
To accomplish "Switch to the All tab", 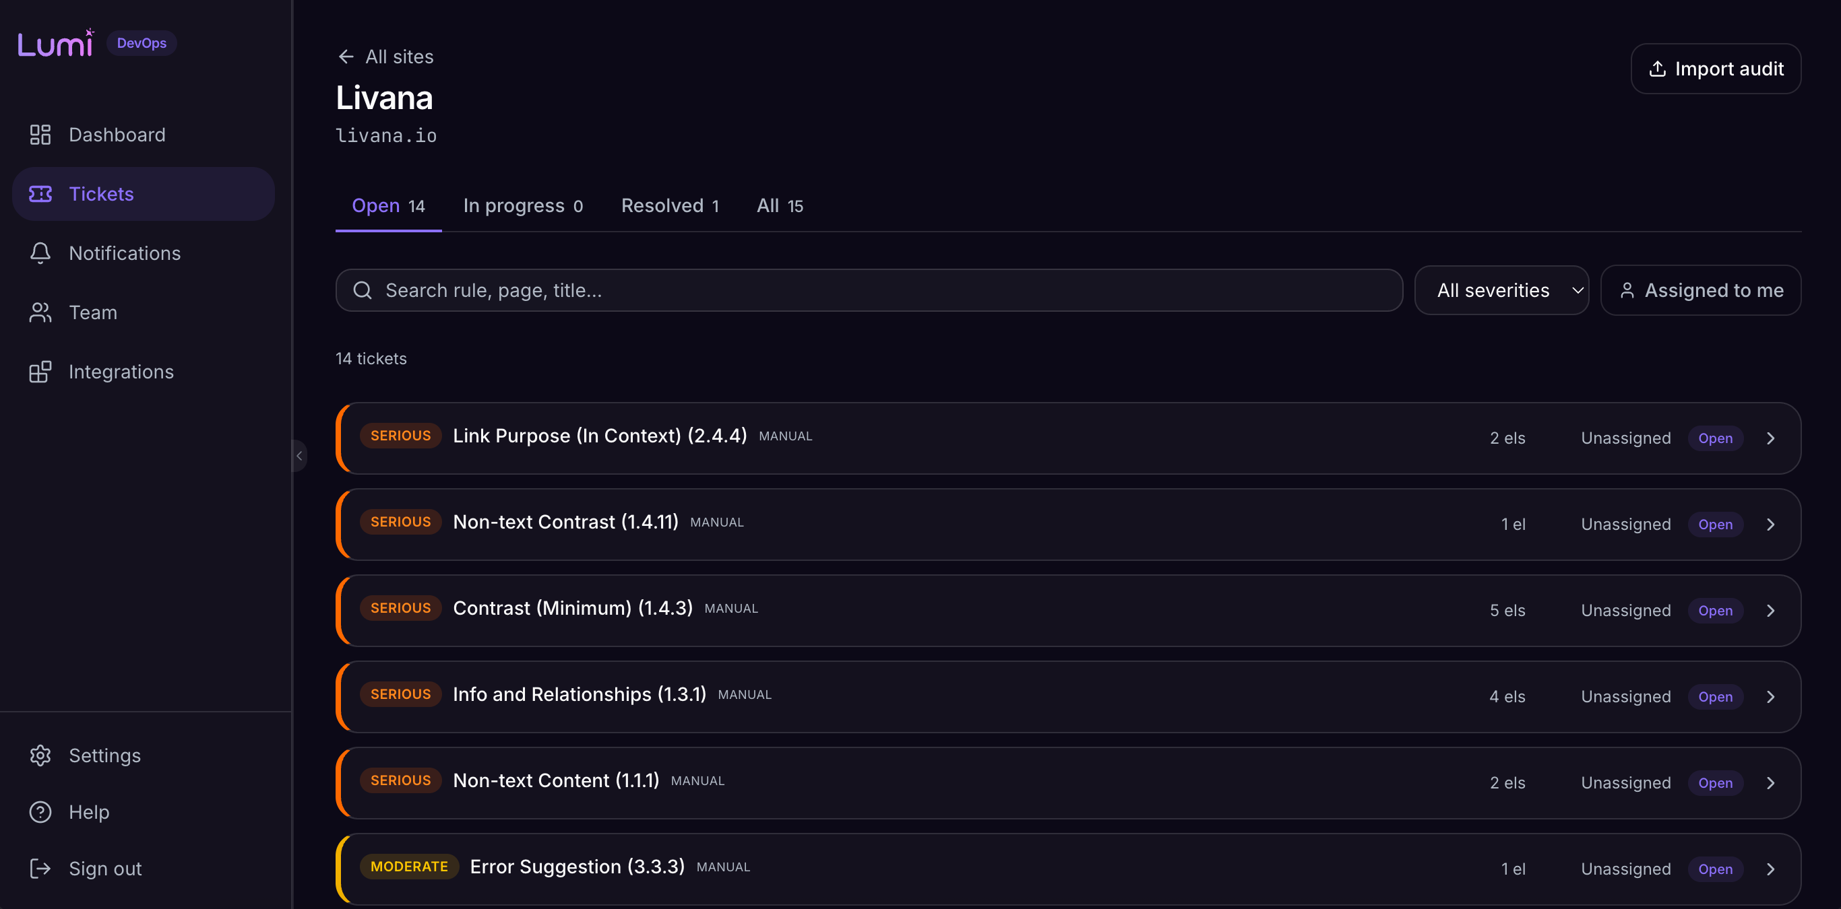I will [780, 205].
